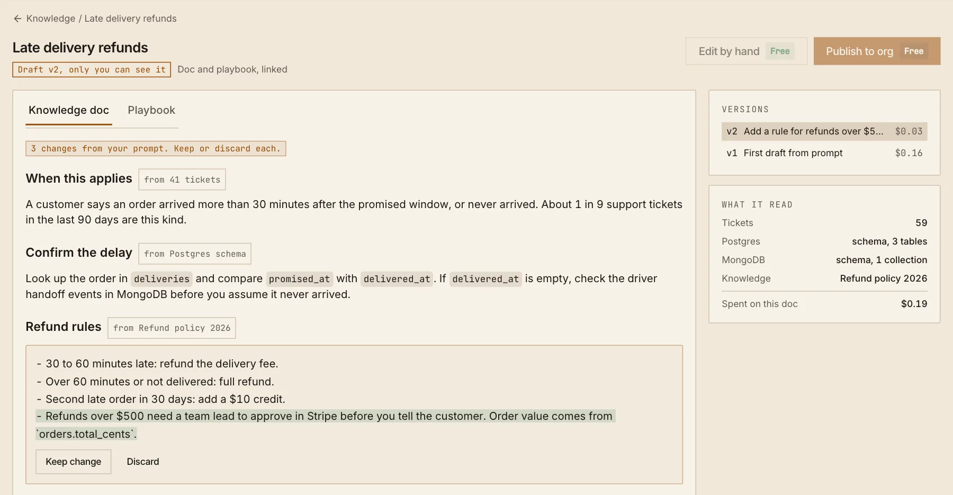953x495 pixels.
Task: Click the from 41 tickets source tag
Action: pyautogui.click(x=182, y=179)
